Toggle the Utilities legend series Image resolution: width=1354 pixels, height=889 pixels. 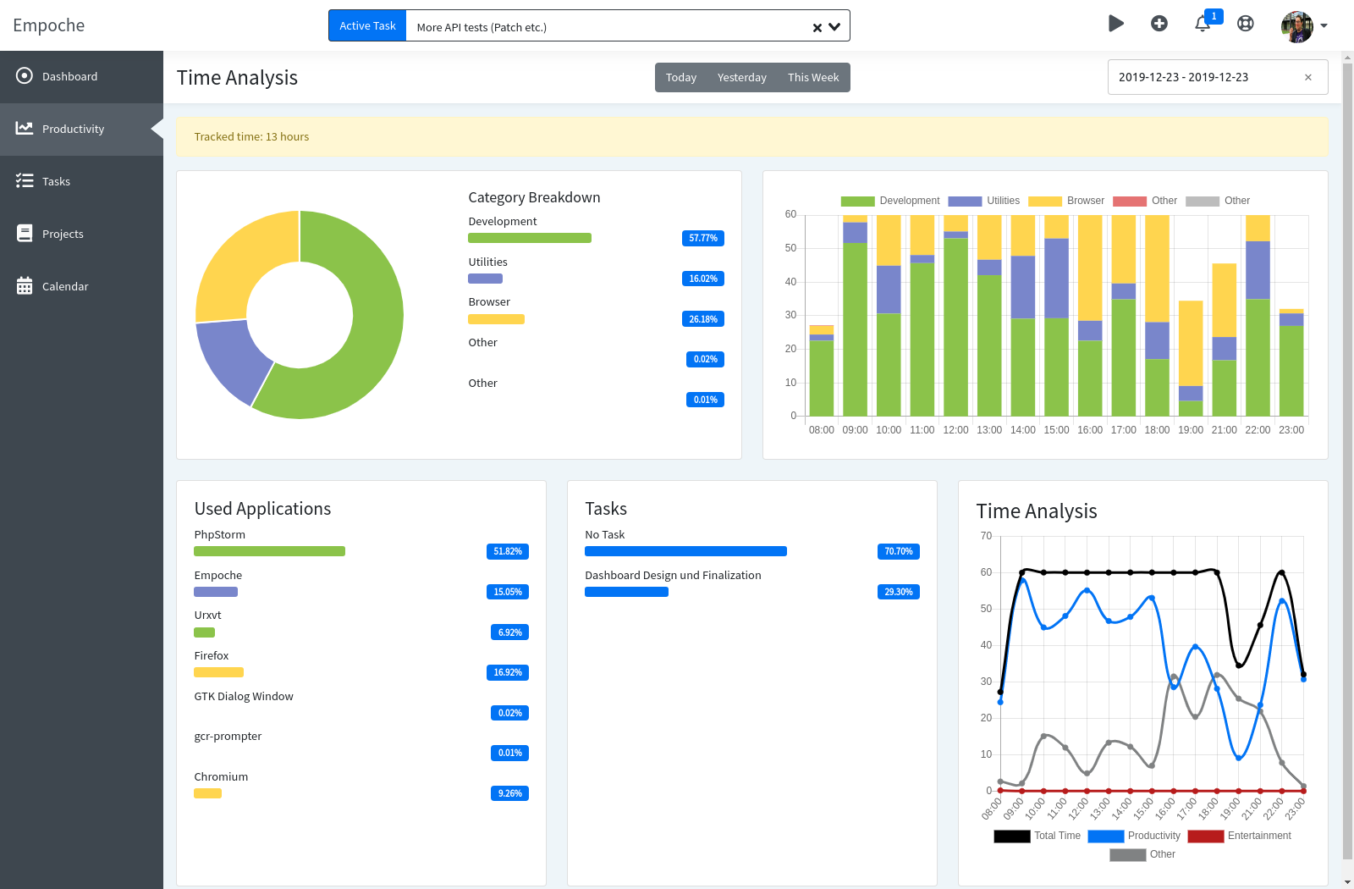983,201
